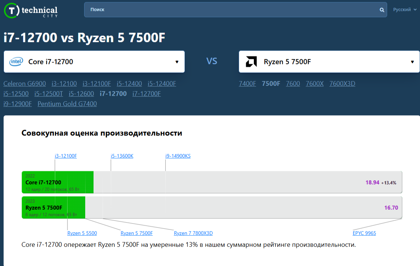Click the +13.4% difference label
420x266 pixels.
389,183
